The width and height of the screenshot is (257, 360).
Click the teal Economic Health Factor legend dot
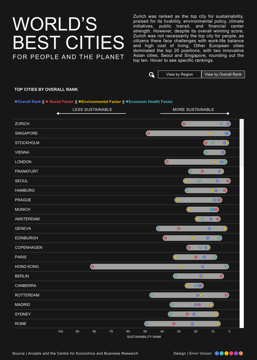127,101
